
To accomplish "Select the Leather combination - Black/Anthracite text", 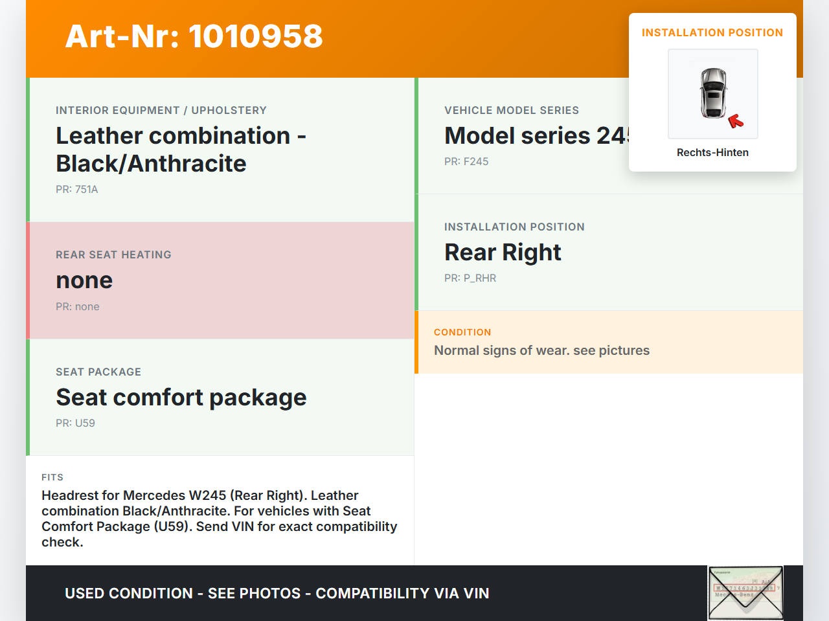I will 181,150.
